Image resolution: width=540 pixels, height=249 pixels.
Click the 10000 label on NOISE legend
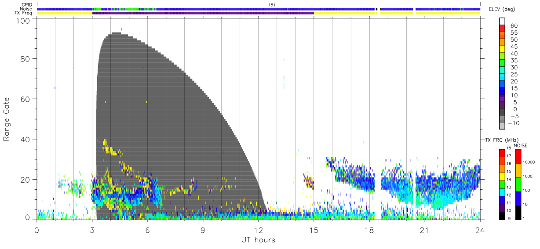(x=529, y=162)
